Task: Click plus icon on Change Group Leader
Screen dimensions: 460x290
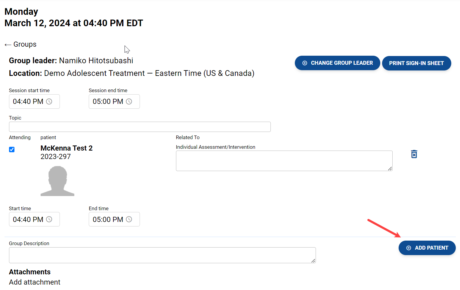Action: coord(305,63)
